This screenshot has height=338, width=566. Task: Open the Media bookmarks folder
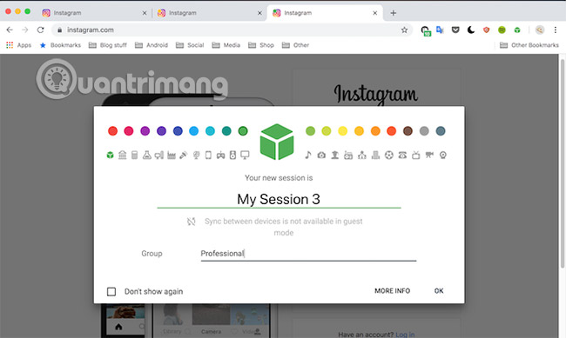click(x=226, y=45)
